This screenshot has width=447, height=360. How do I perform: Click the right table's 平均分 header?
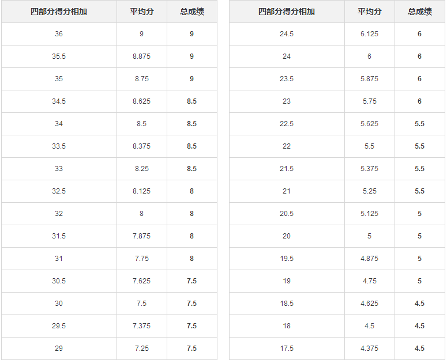pos(369,12)
